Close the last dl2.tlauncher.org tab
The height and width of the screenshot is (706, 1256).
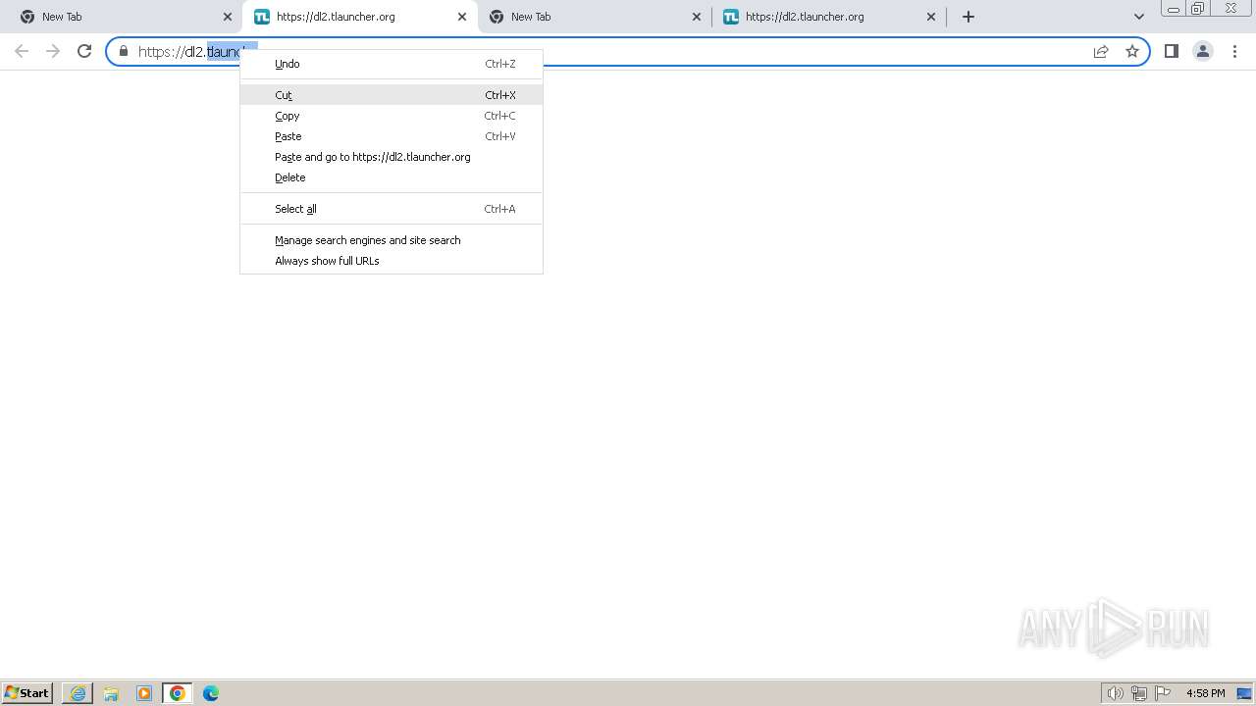(x=931, y=17)
